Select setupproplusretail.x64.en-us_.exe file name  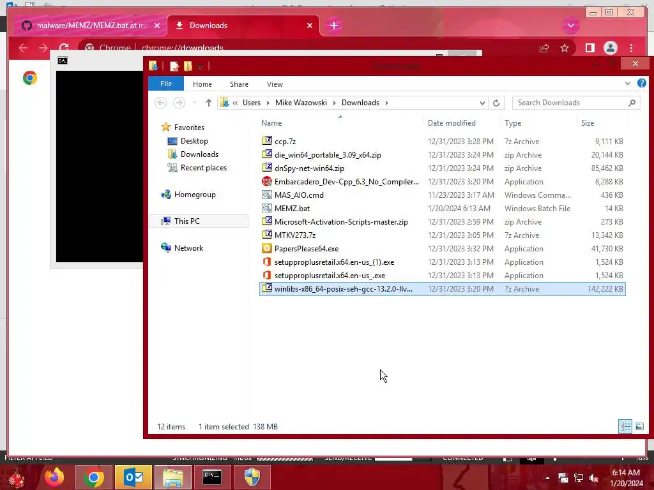[330, 276]
